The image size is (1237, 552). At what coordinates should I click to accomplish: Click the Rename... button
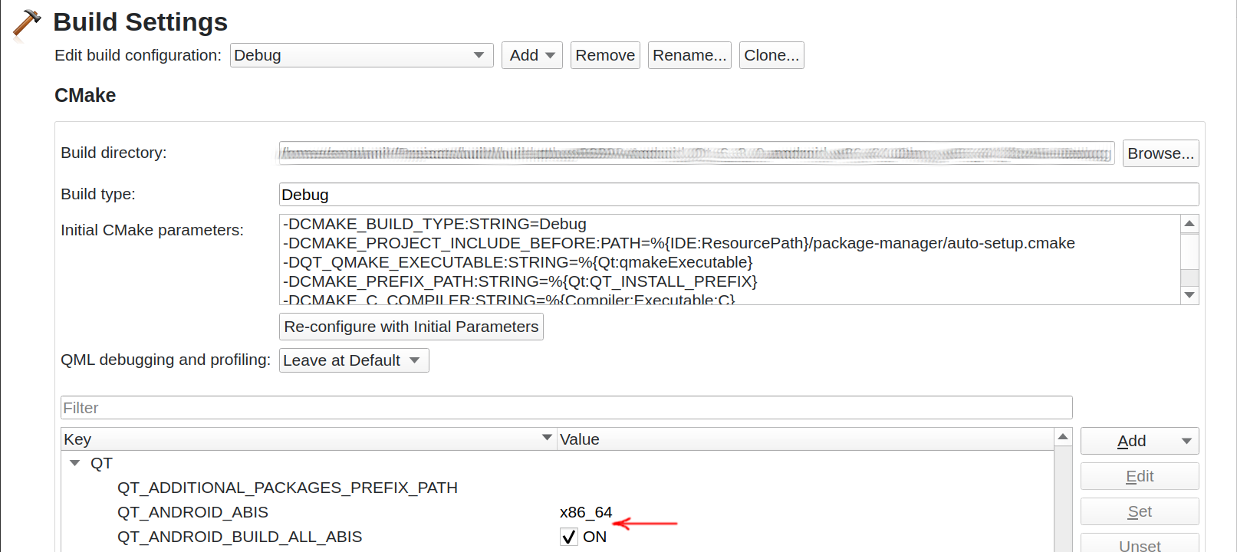click(x=689, y=55)
